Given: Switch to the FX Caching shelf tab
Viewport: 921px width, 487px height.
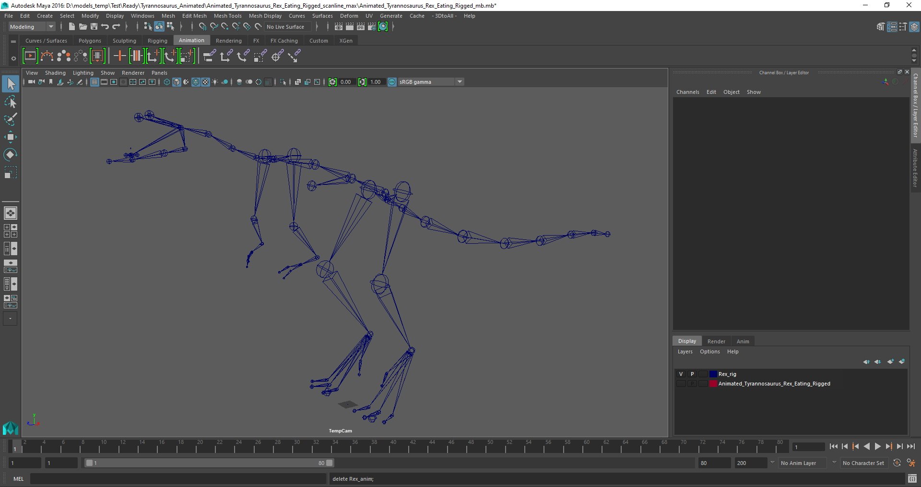Looking at the screenshot, I should (284, 41).
